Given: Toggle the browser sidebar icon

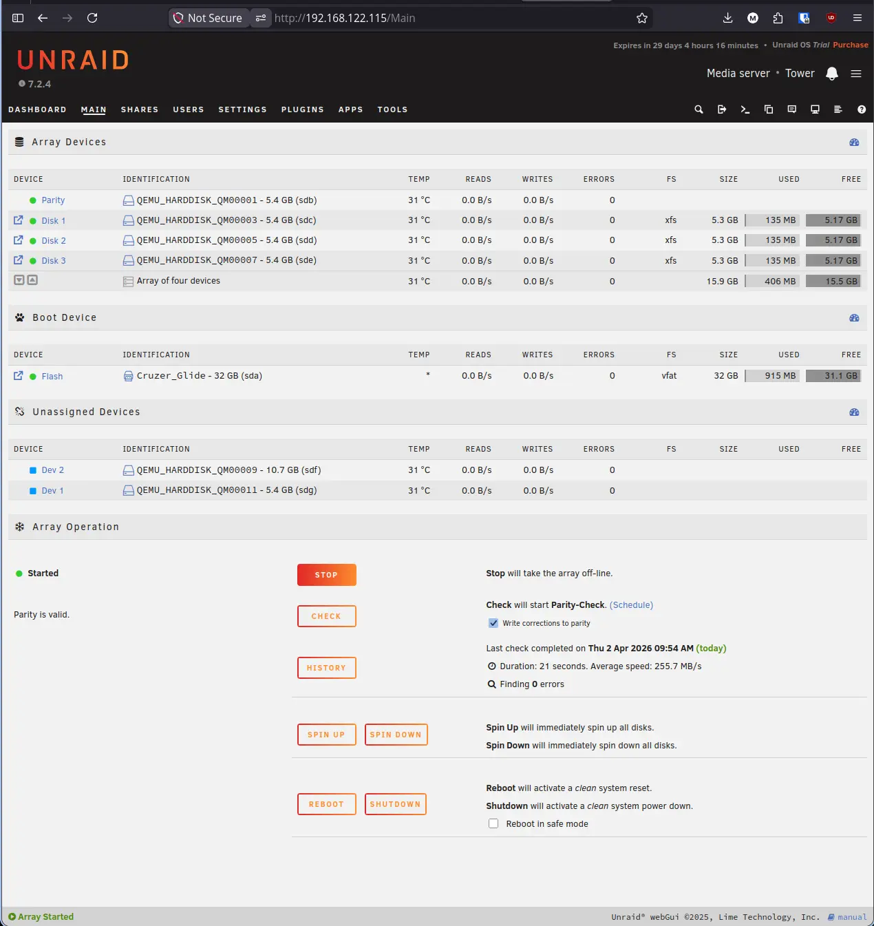Looking at the screenshot, I should coord(18,18).
